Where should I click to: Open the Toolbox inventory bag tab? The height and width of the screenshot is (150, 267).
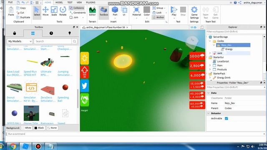(x=15, y=33)
